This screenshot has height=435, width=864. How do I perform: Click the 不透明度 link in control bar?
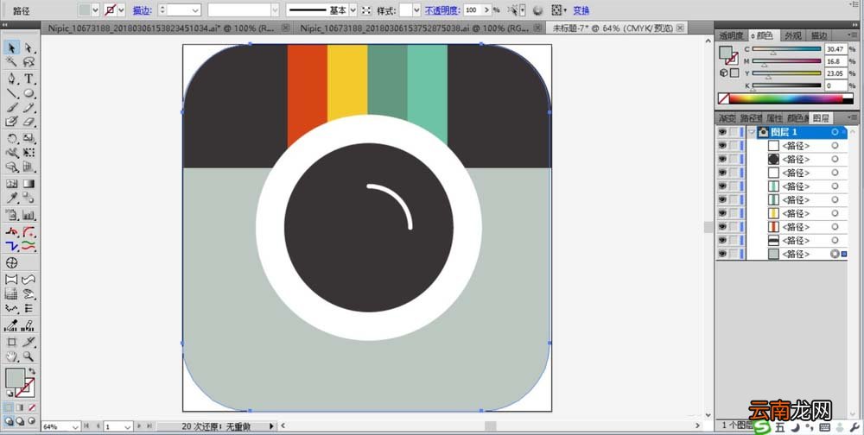442,10
